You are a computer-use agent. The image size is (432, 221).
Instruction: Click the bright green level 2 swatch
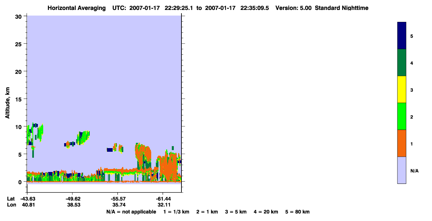pos(402,116)
